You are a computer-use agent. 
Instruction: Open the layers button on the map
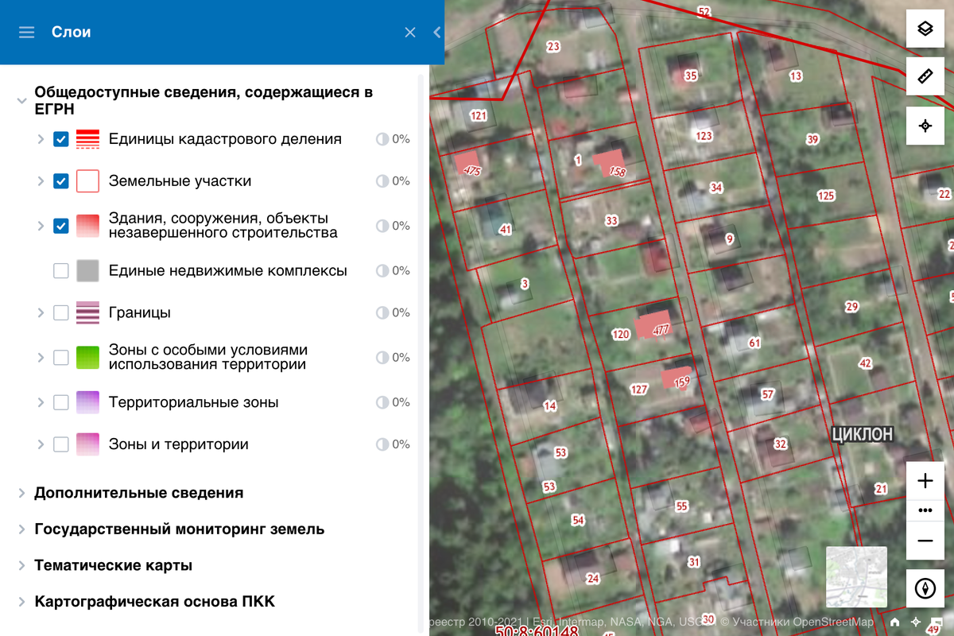(x=925, y=29)
